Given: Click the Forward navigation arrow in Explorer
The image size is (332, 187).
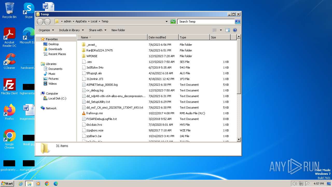Looking at the screenshot, I should coord(47,22).
